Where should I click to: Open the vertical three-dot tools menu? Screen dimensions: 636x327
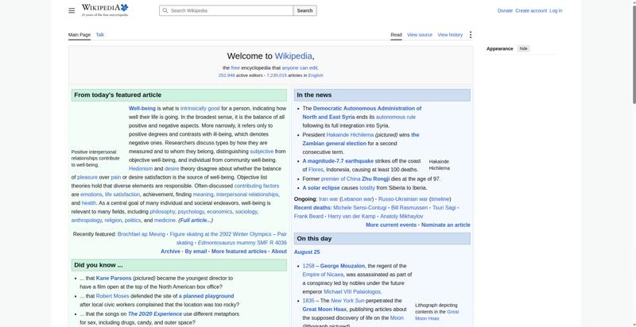point(471,35)
